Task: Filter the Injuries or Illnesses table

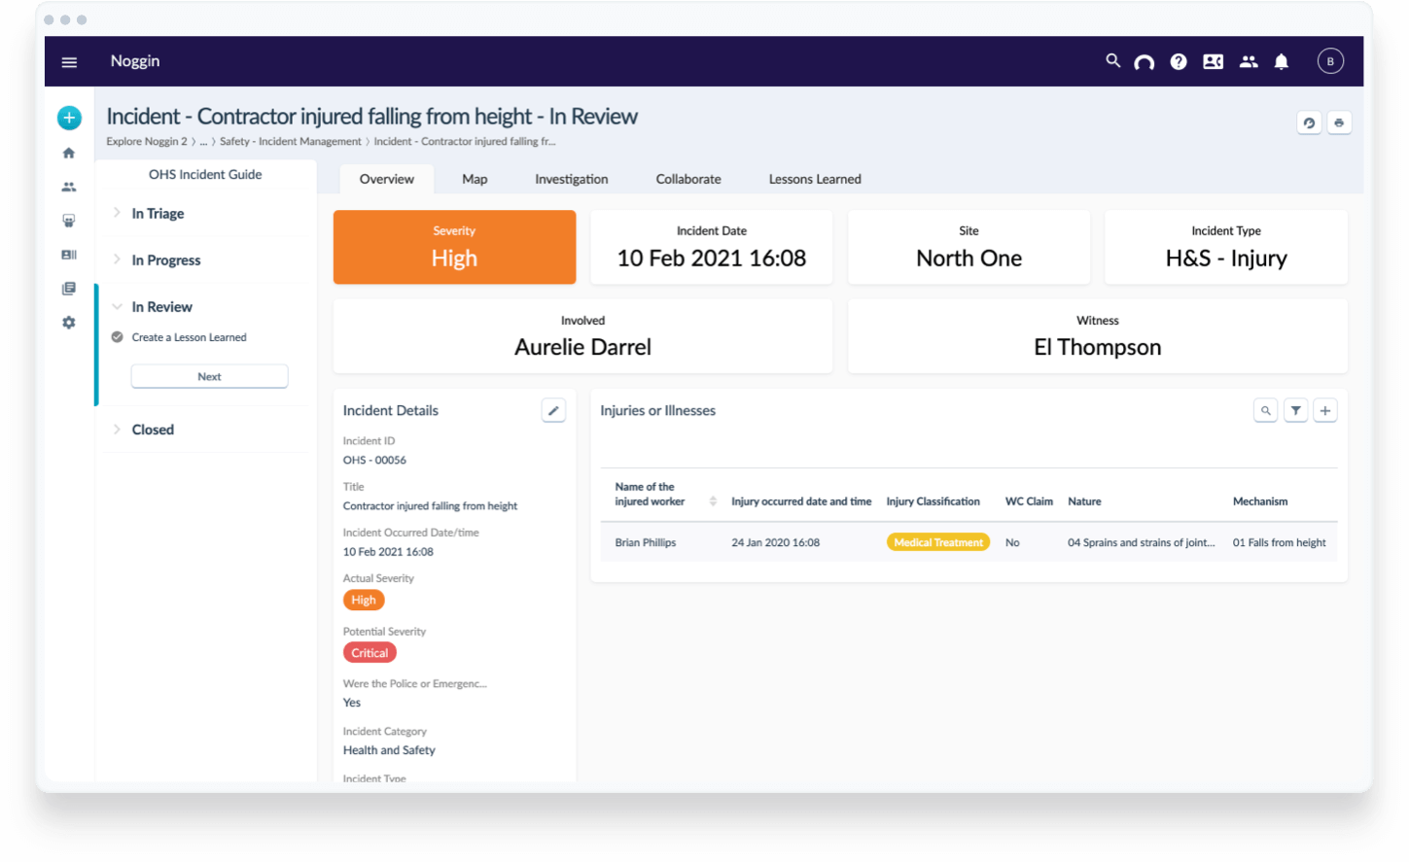Action: [x=1295, y=411]
